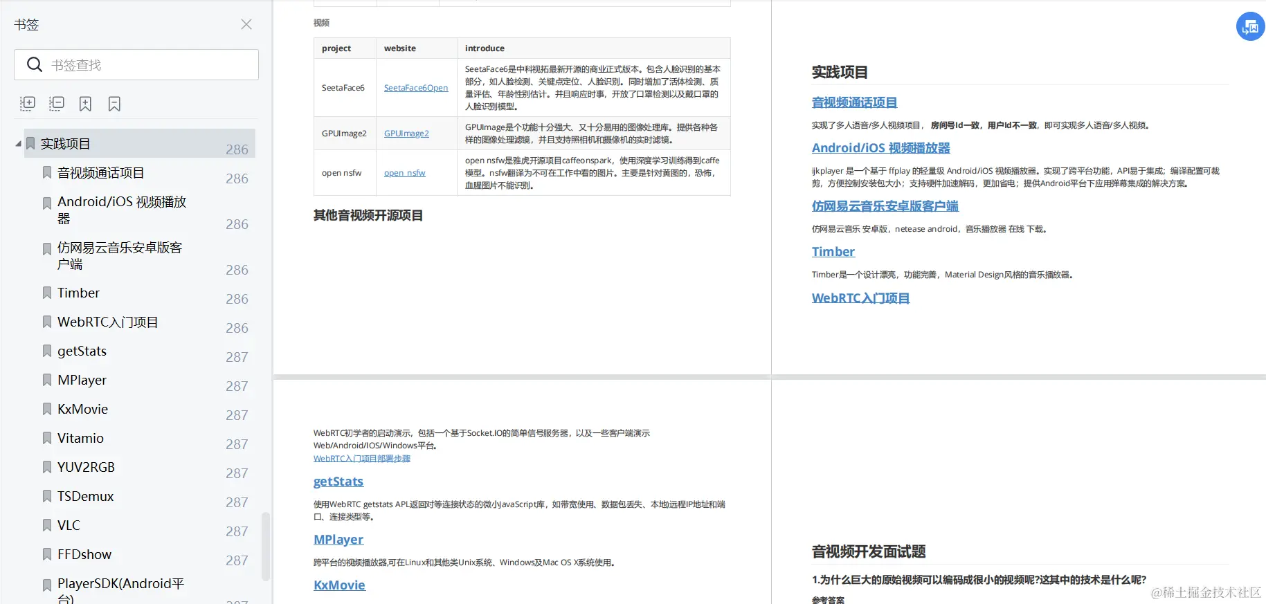The height and width of the screenshot is (604, 1266).
Task: Click the 音视频开发面试题 heading
Action: [x=869, y=551]
